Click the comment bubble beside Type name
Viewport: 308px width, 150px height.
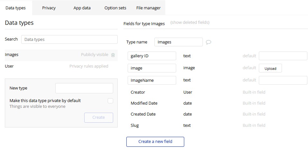(x=208, y=42)
